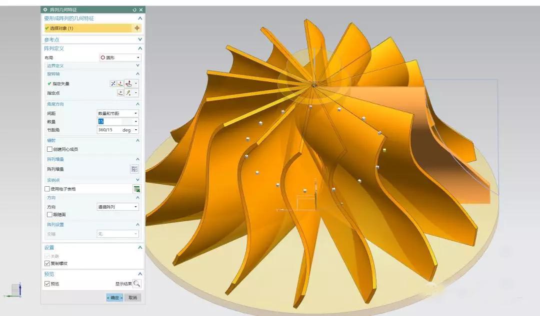The height and width of the screenshot is (316, 540).
Task: Collapse the 要形成阵列的几何特征 section
Action: click(x=140, y=18)
